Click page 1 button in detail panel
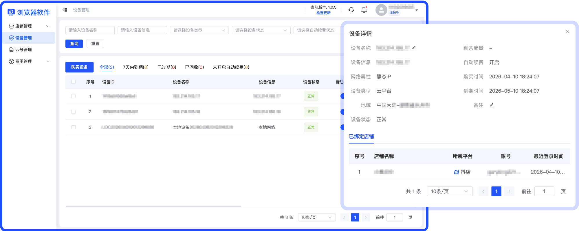Image resolution: width=579 pixels, height=231 pixels. [x=496, y=191]
